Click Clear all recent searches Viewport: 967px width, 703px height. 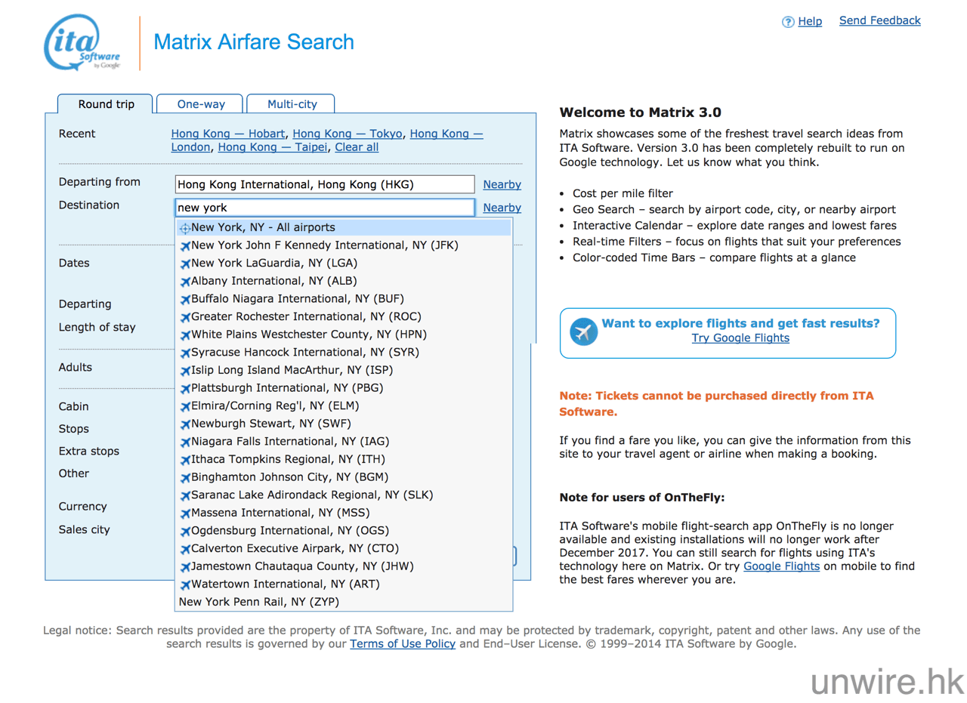[357, 147]
